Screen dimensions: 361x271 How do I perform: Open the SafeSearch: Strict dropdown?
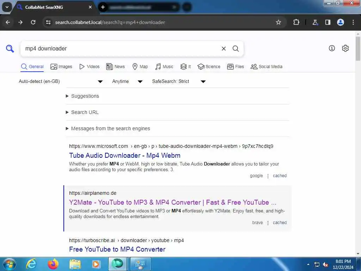click(x=179, y=82)
